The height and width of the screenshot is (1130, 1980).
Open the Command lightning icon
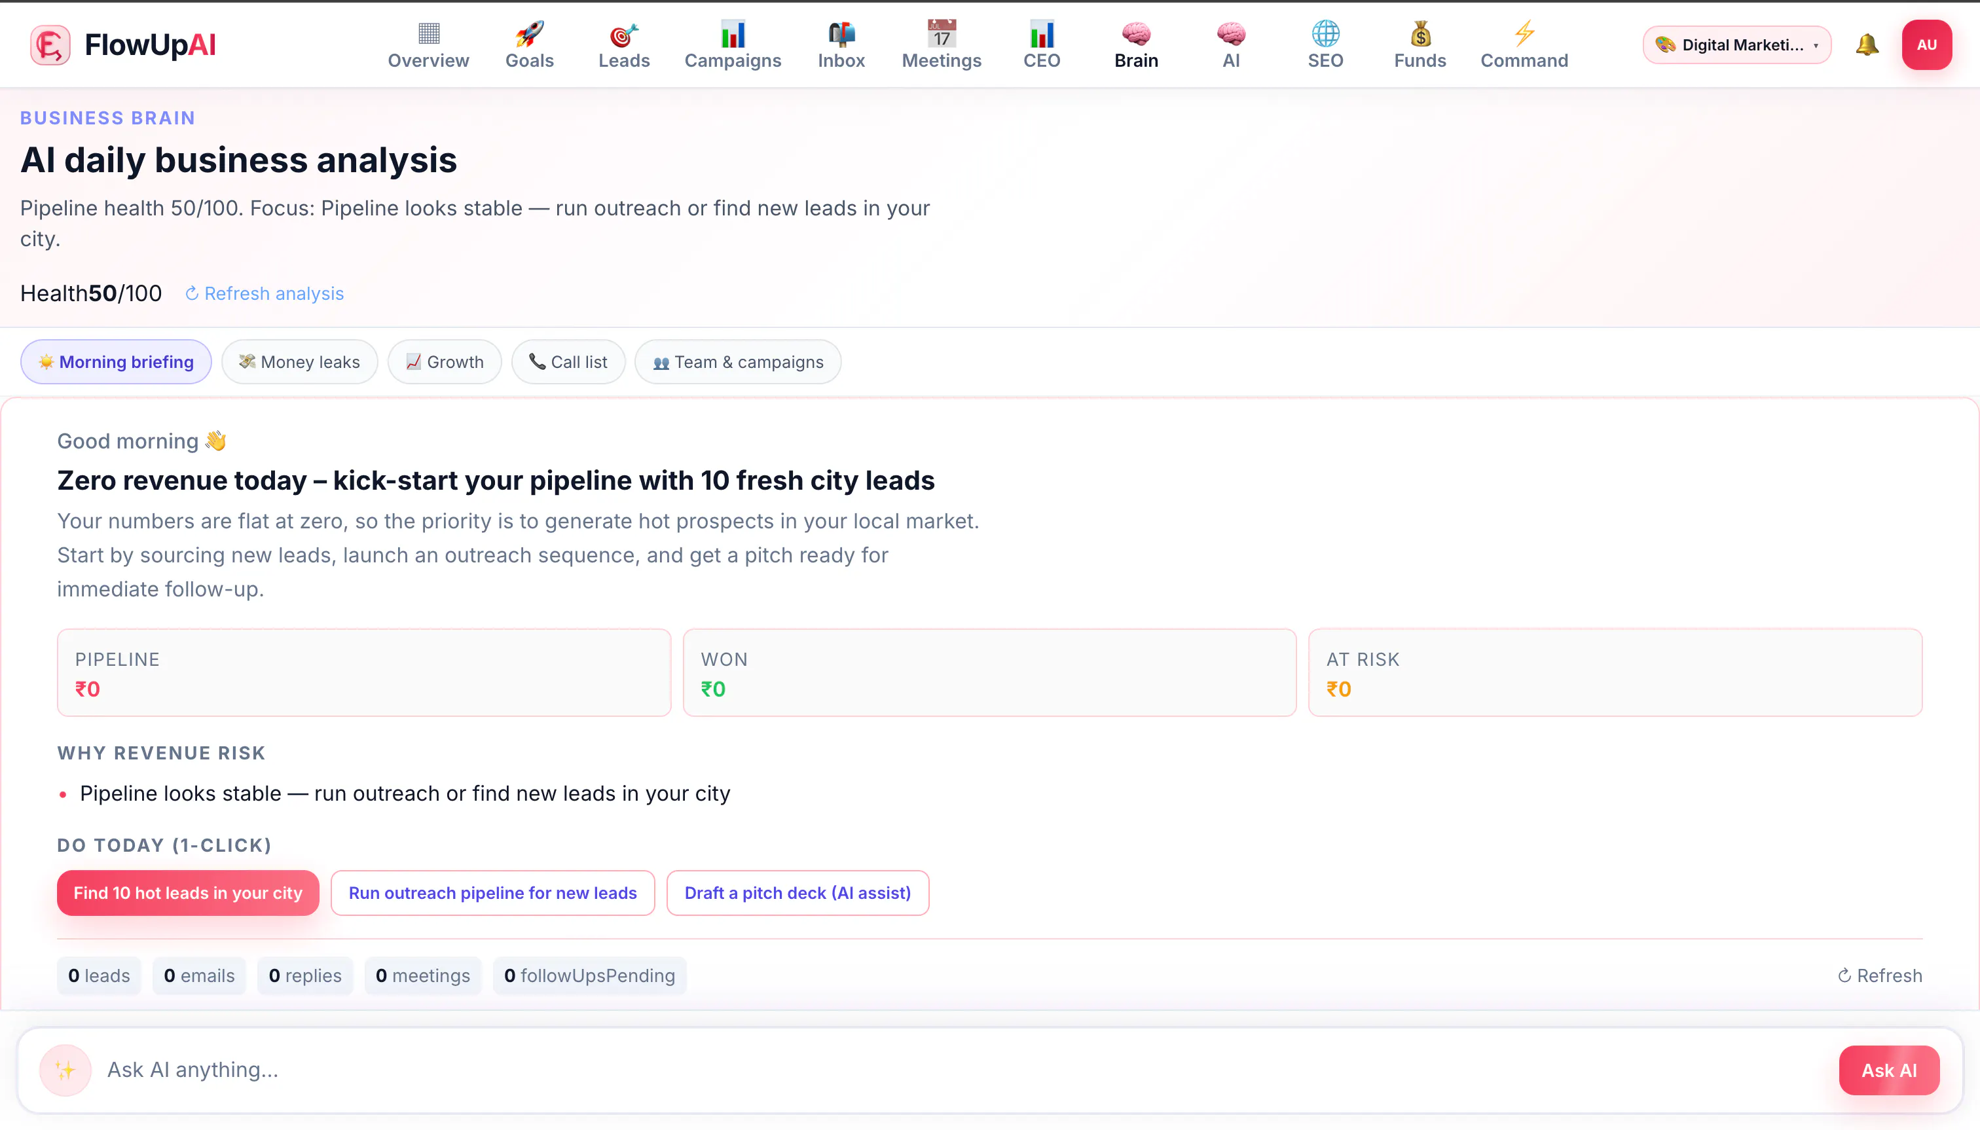point(1524,33)
